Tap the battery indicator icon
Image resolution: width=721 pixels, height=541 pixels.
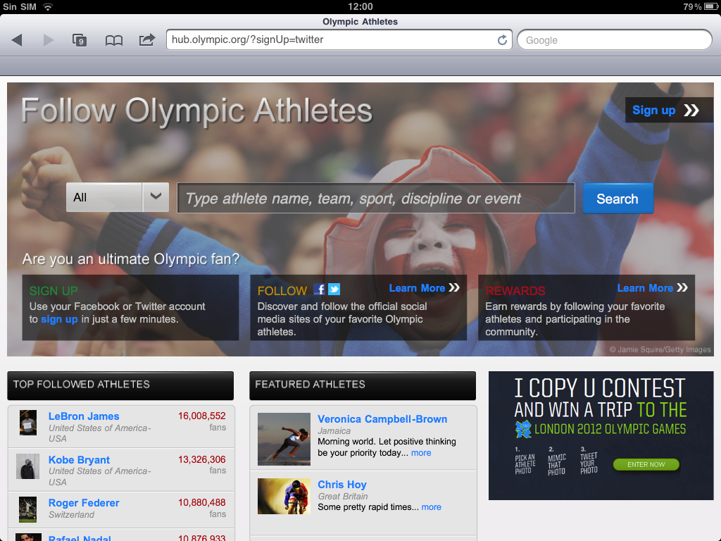pos(711,6)
